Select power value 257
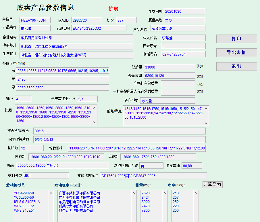260x222 pixels. pyautogui.click(x=176, y=198)
